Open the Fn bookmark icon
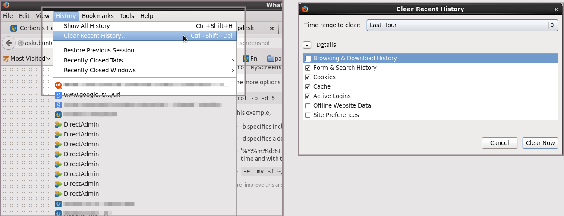 246,59
